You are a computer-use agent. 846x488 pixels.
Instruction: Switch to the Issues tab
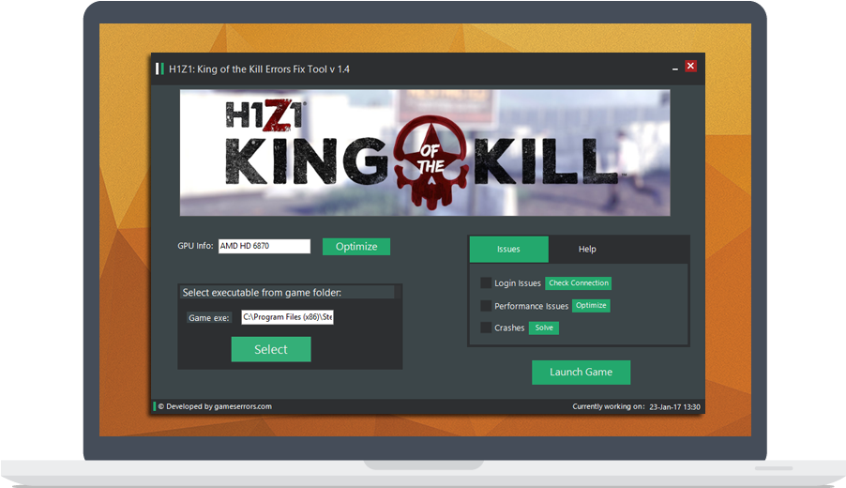508,249
